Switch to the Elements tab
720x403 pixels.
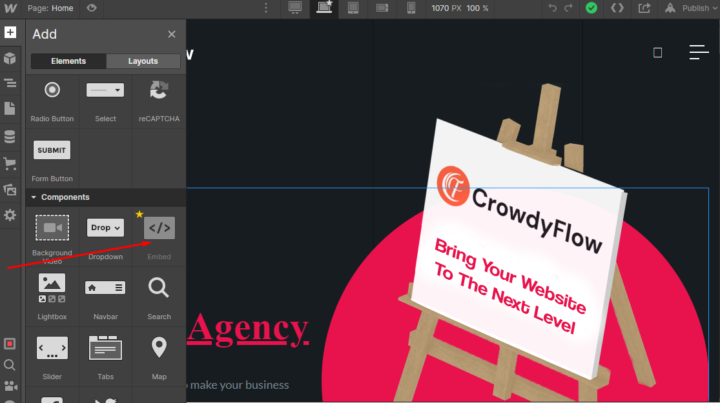(x=68, y=61)
